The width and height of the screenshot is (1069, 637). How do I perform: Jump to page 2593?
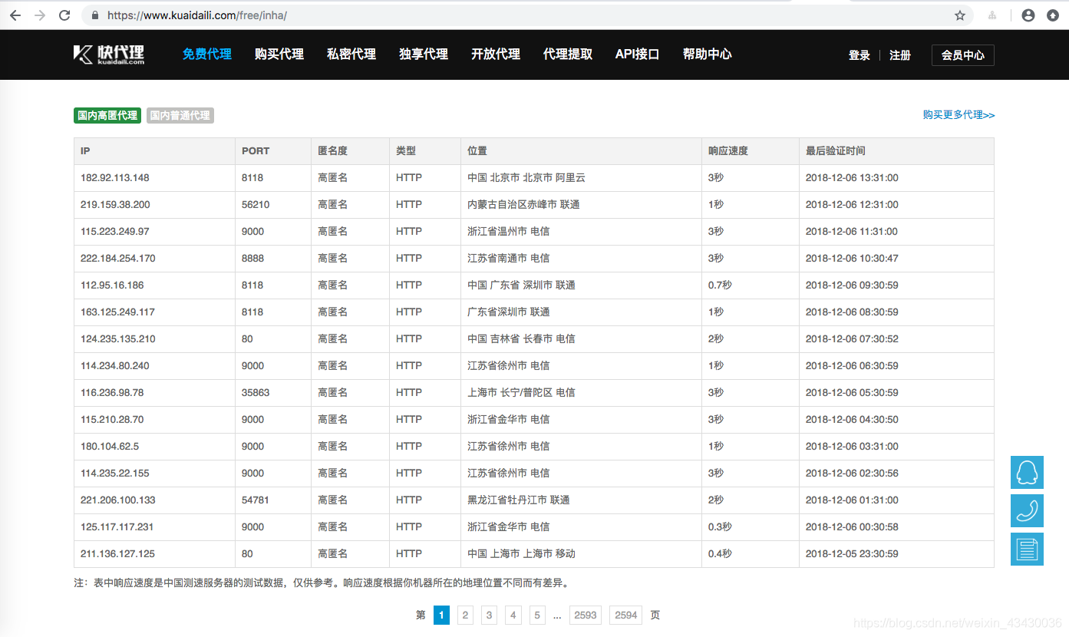pos(586,615)
